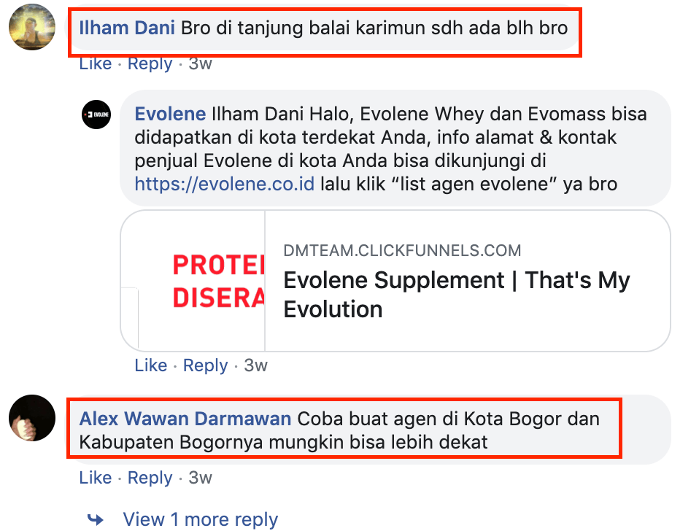699x531 pixels.
Task: Click the reply arrow icon near View more
Action: (x=96, y=519)
